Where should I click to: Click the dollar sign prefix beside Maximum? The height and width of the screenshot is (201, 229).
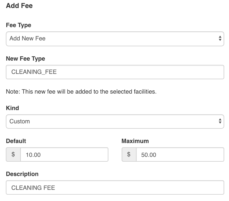click(x=129, y=155)
